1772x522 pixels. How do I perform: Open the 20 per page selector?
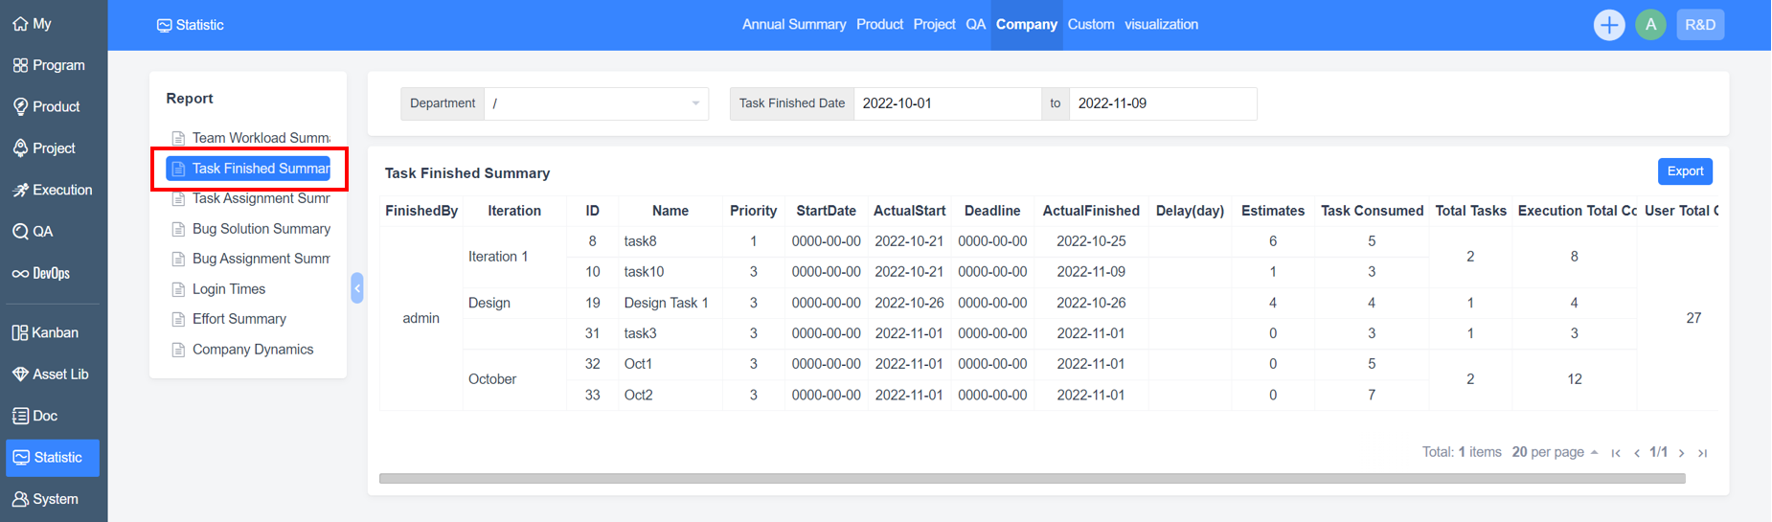pyautogui.click(x=1554, y=452)
